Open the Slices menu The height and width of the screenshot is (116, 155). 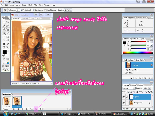point(24,5)
